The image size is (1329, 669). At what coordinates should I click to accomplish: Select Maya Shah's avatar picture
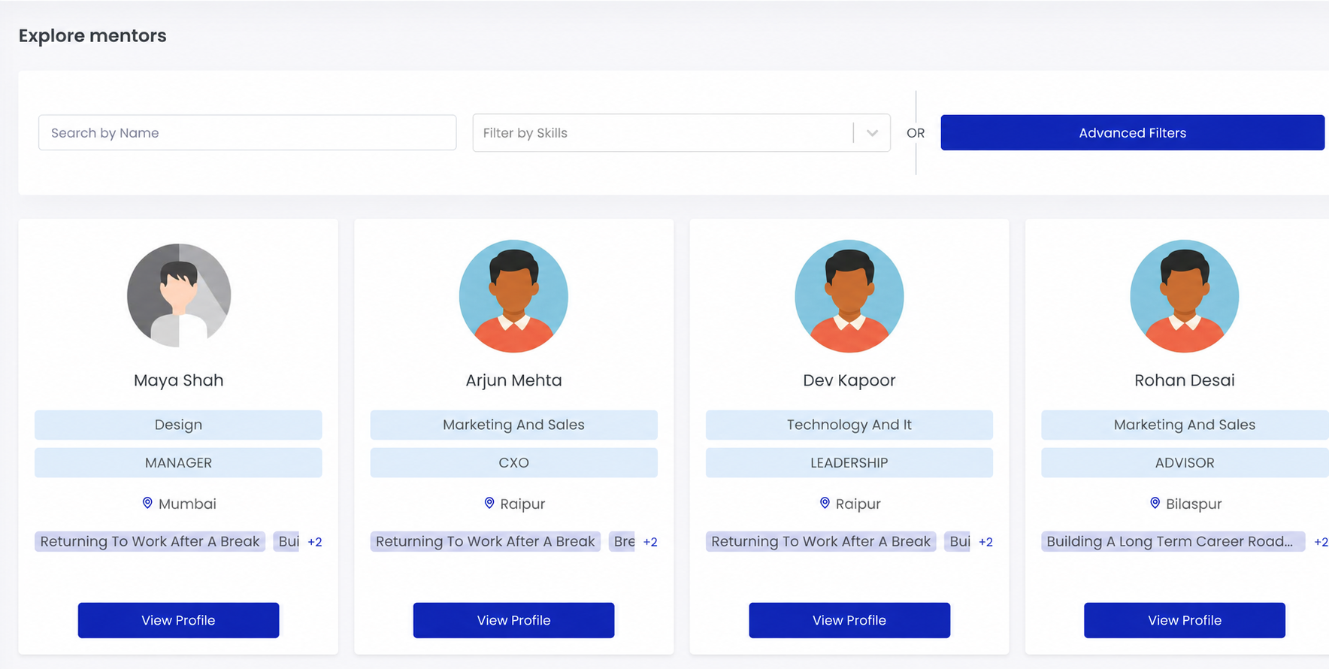pyautogui.click(x=179, y=295)
